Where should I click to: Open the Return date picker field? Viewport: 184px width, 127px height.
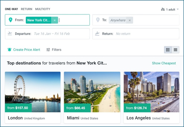136,34
